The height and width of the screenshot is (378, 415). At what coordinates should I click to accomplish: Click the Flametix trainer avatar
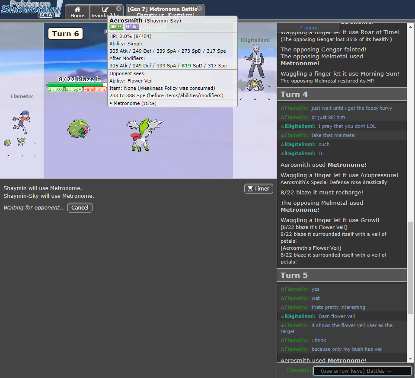tap(22, 123)
